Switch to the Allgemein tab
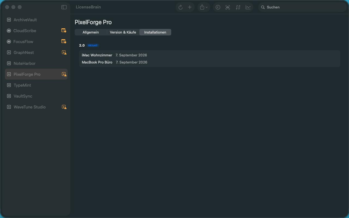The image size is (349, 218). (91, 32)
